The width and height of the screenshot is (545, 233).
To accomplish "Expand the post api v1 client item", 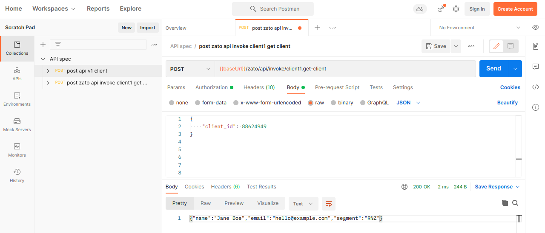I will pos(48,71).
